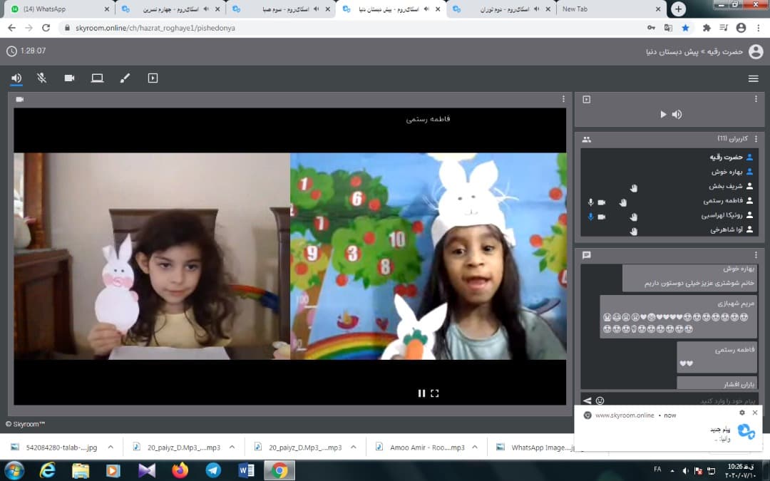Open the hamburger menu at top right
Screen dimensions: 770x481
(x=753, y=78)
